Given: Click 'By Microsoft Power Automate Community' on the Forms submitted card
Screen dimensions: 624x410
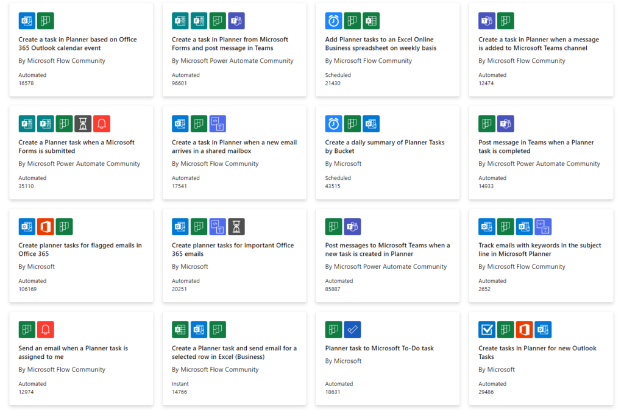Looking at the screenshot, I should tap(79, 163).
